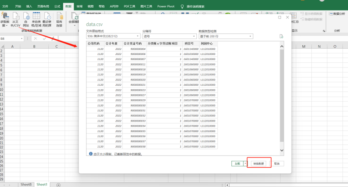Switch to the 公式 (Formulas) tab

pyautogui.click(x=57, y=6)
